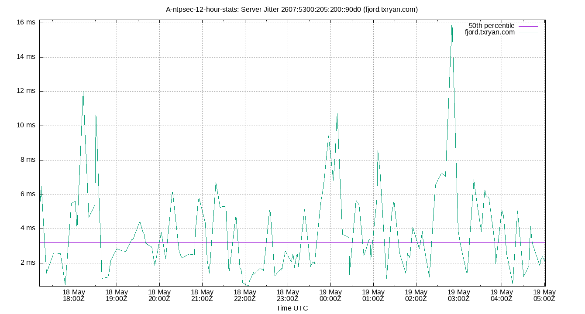Select the '50th percentile' legend label
The image size is (585, 314).
click(492, 26)
